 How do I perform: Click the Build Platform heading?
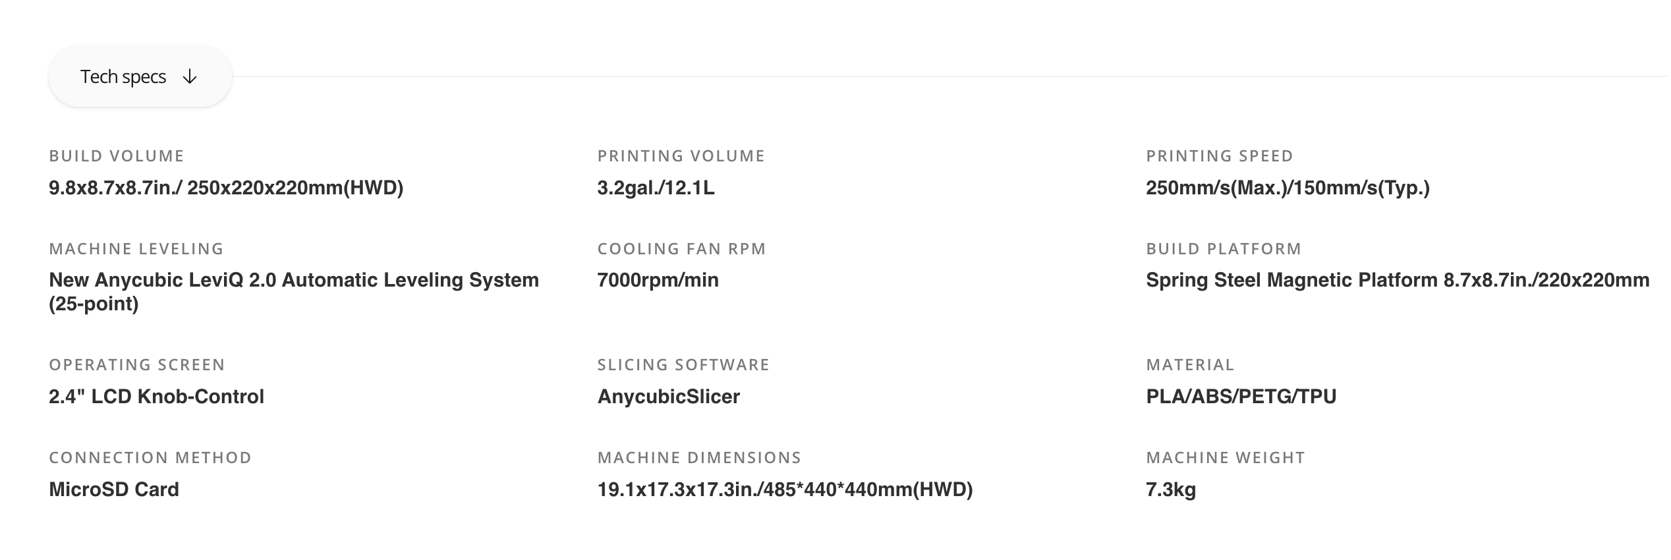1224,249
